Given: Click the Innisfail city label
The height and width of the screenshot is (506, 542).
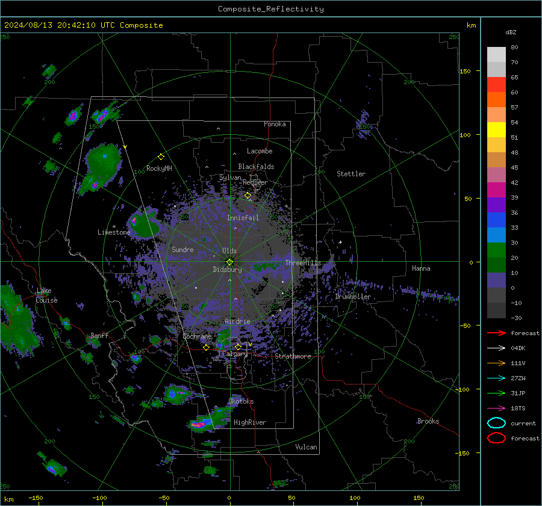Looking at the screenshot, I should point(243,218).
